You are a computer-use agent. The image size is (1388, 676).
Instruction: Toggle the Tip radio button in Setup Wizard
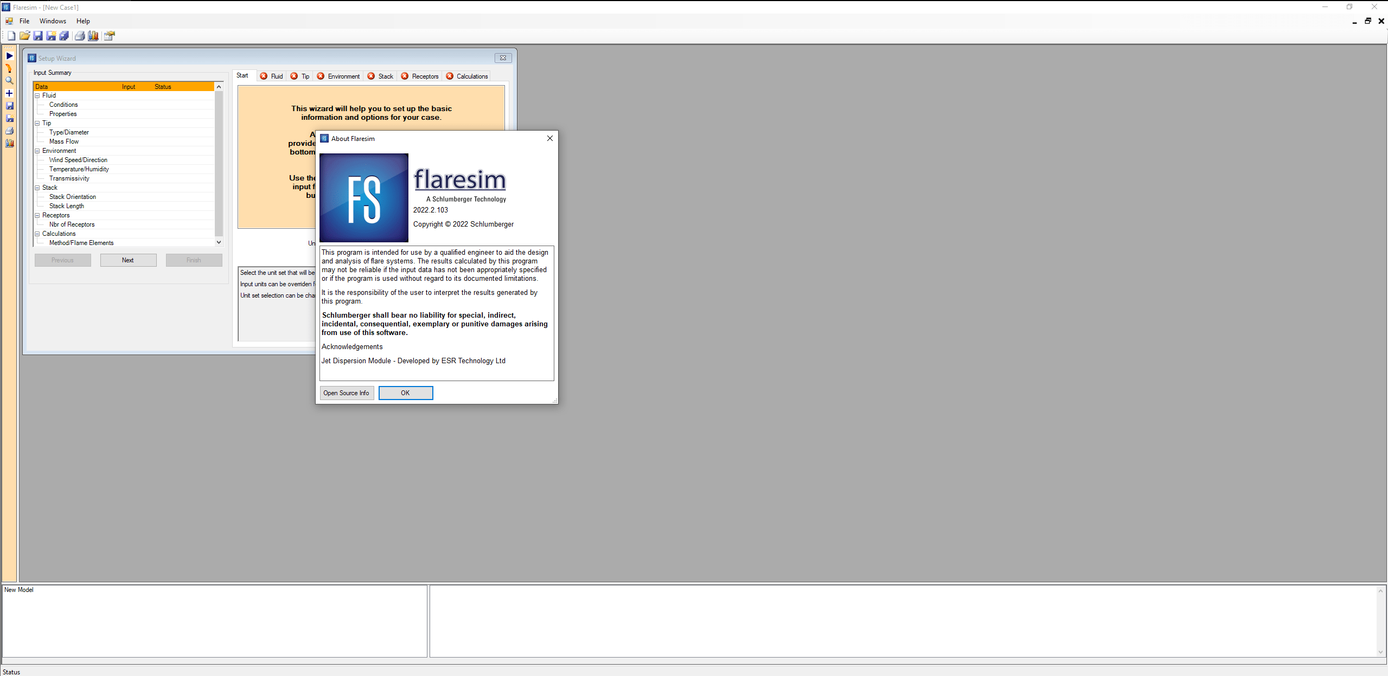(305, 76)
